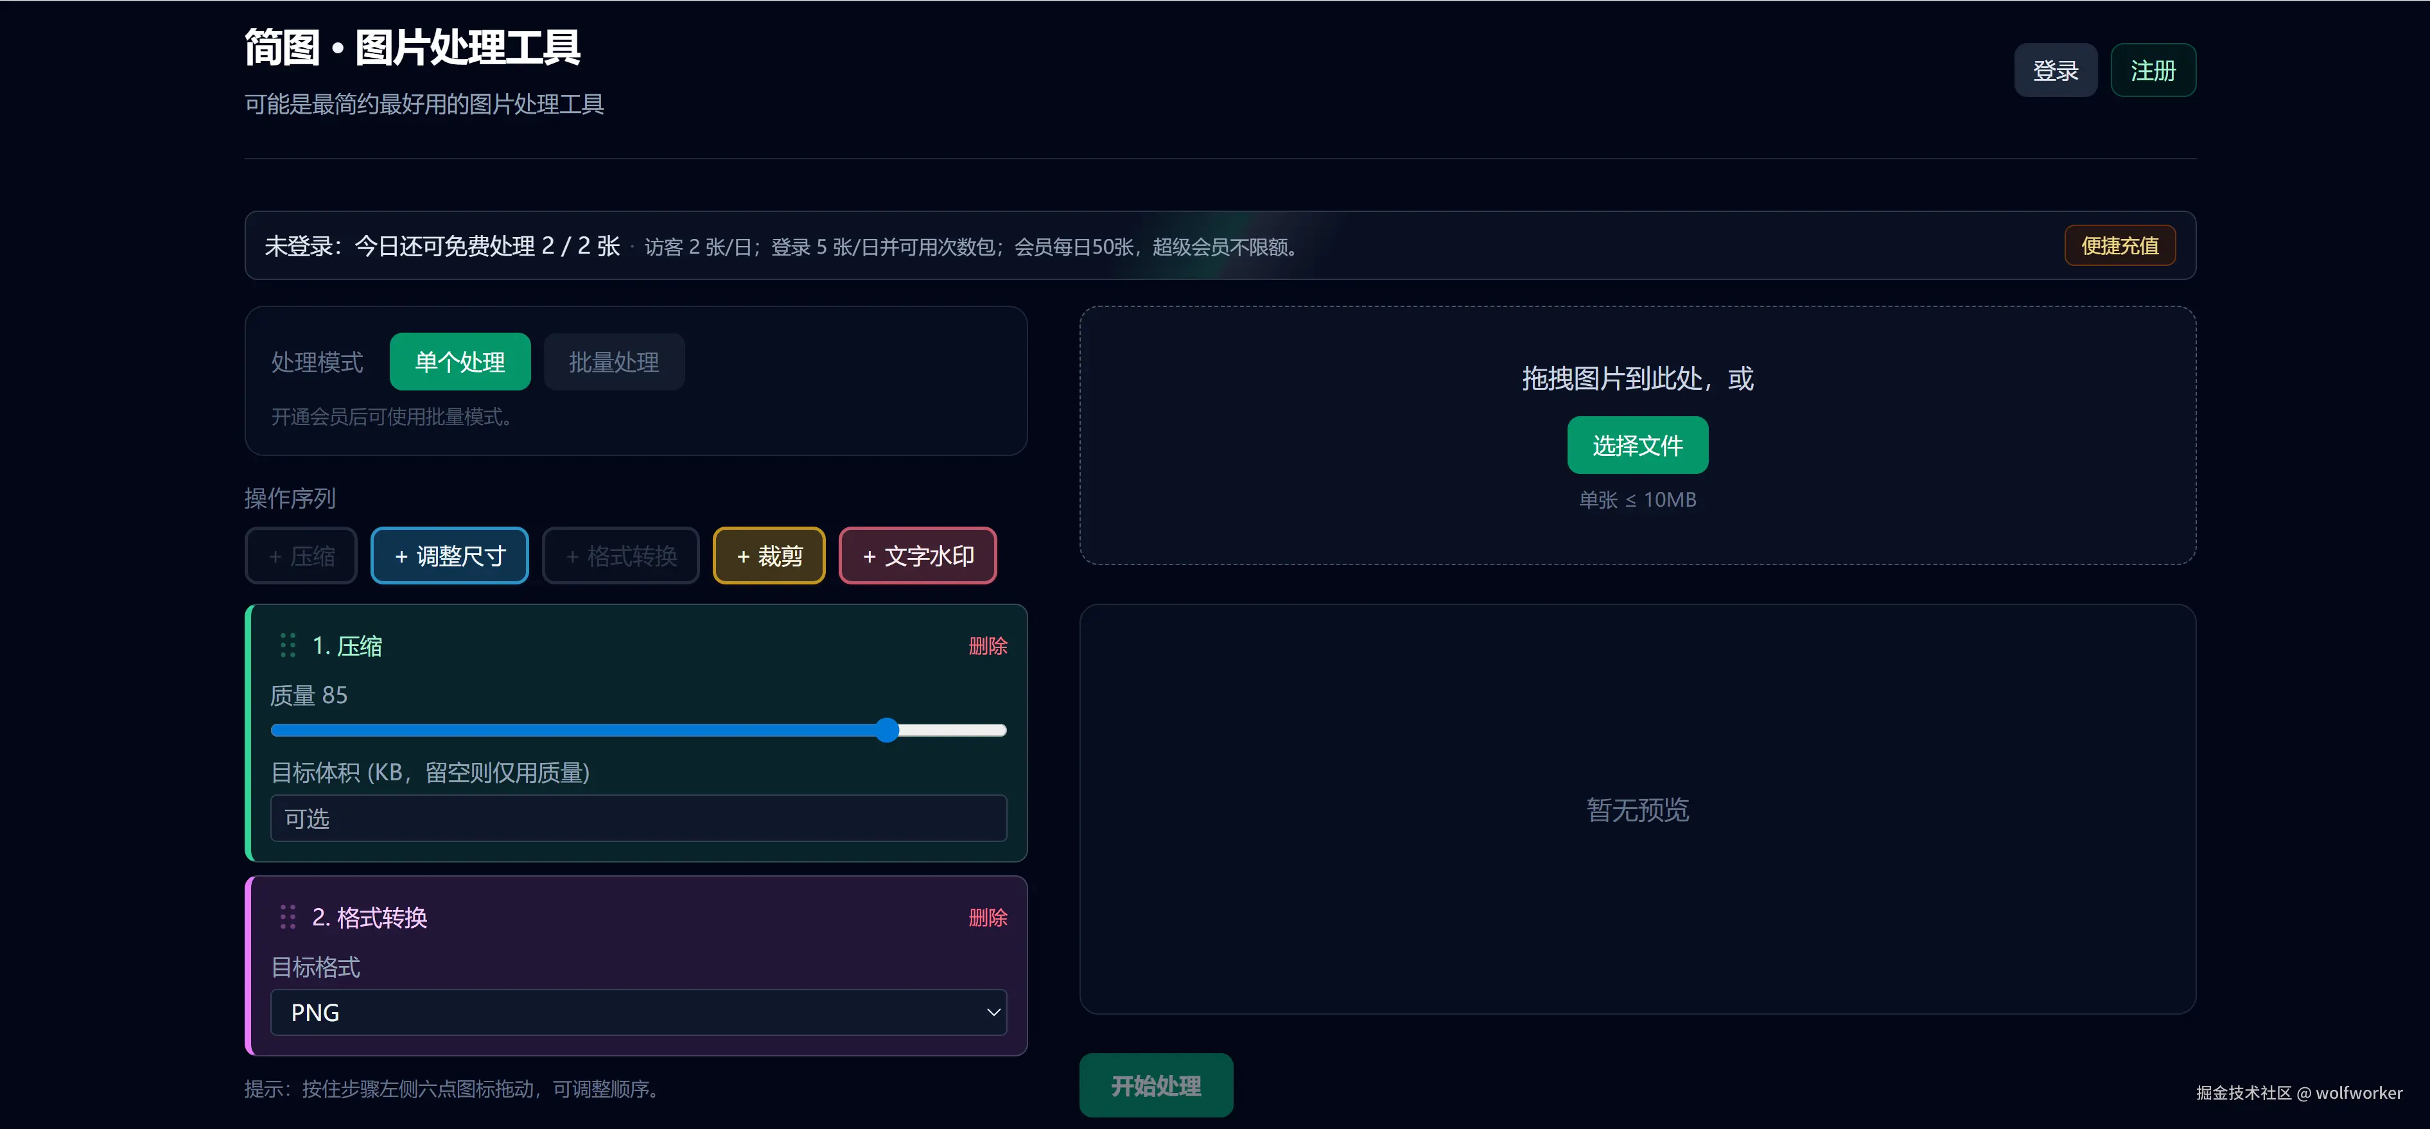2430x1129 pixels.
Task: Click the 目标体积 optional input field
Action: [x=638, y=818]
